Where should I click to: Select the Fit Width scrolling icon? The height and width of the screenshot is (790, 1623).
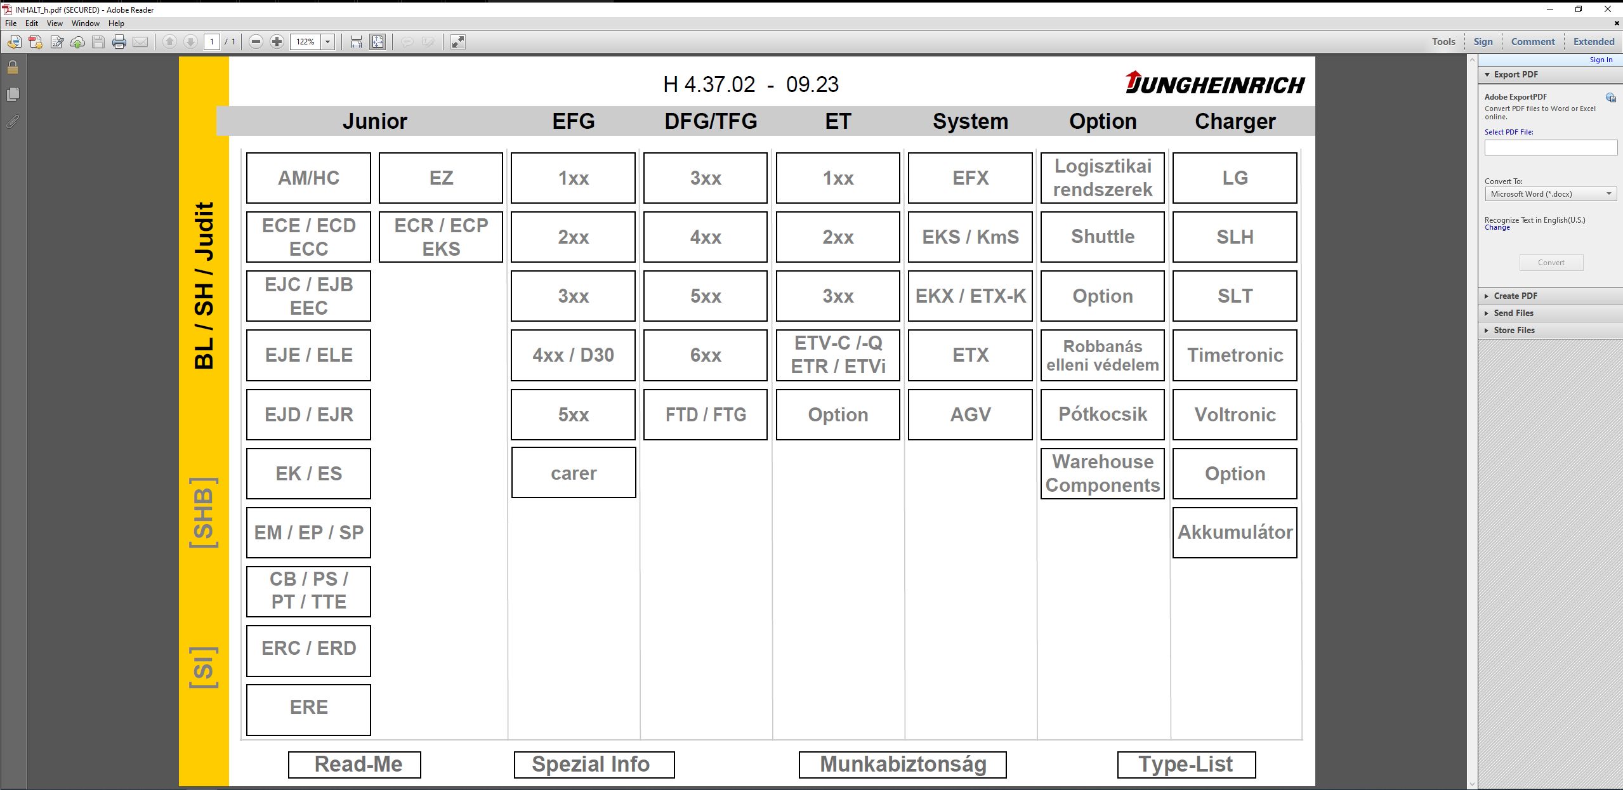(357, 42)
